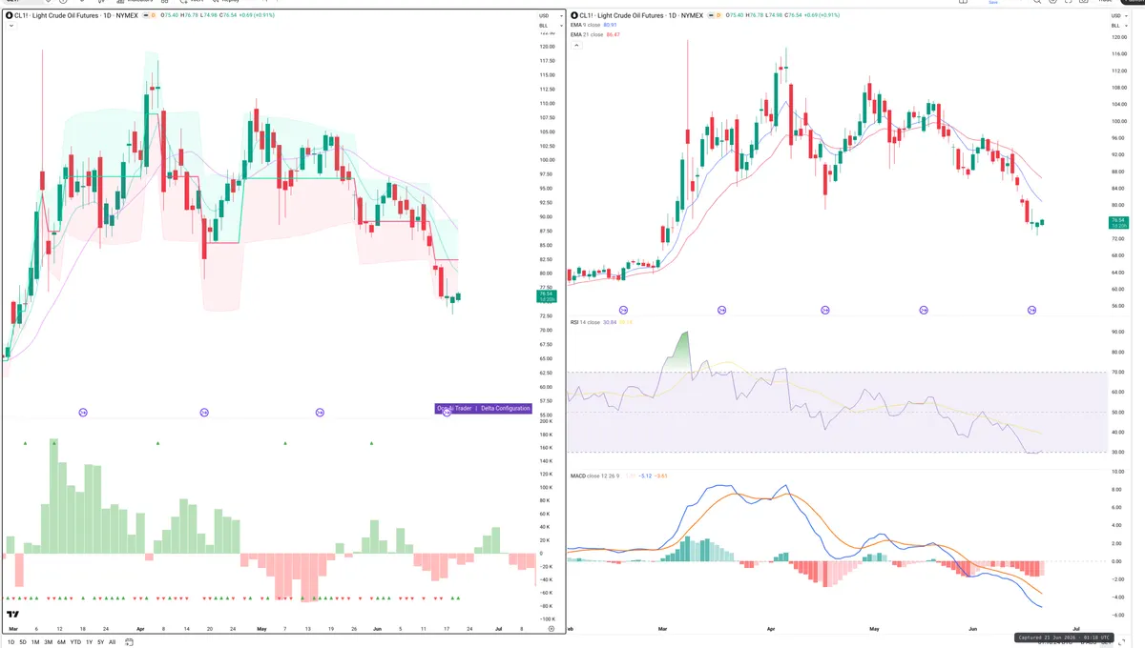The width and height of the screenshot is (1145, 648).
Task: Click the Delta Configuration label
Action: (x=505, y=408)
